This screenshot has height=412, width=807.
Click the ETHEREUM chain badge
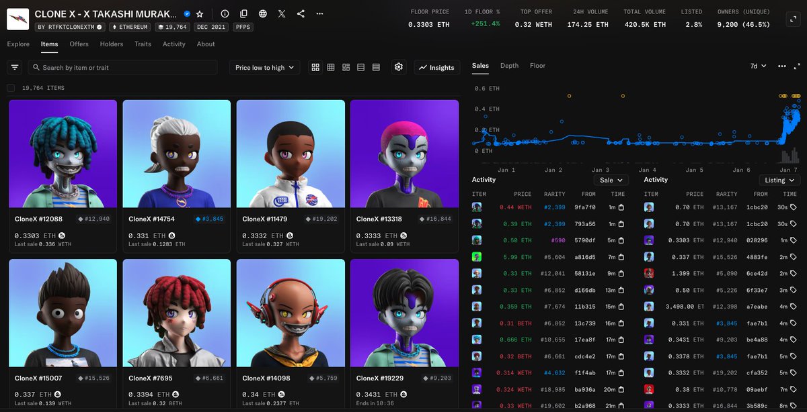[130, 27]
